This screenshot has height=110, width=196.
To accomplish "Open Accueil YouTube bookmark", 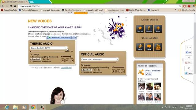I will click(x=9, y=10).
